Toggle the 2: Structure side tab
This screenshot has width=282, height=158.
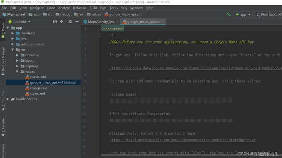click(x=3, y=101)
